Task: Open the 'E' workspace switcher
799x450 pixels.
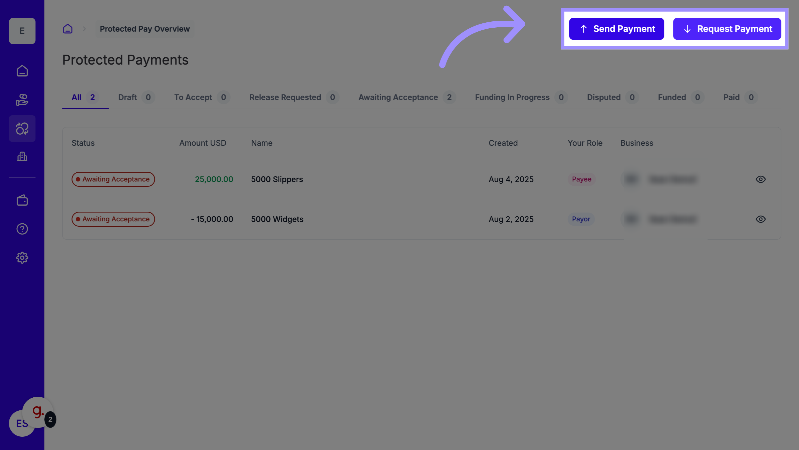Action: coord(22,31)
